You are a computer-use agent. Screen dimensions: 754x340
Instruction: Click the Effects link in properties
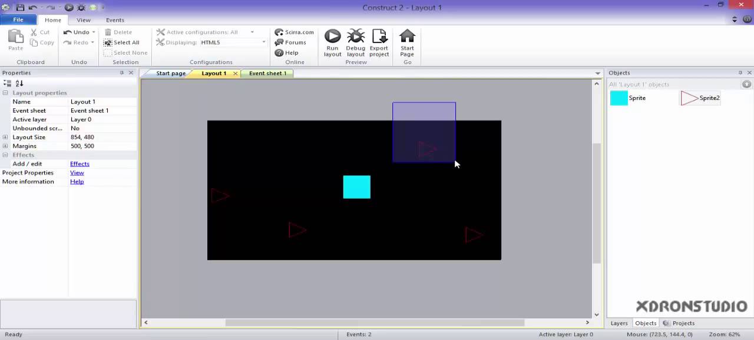click(x=80, y=164)
